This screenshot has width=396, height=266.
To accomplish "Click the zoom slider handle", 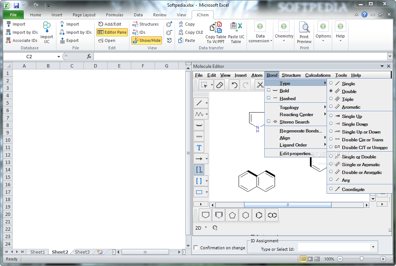I will pyautogui.click(x=362, y=259).
